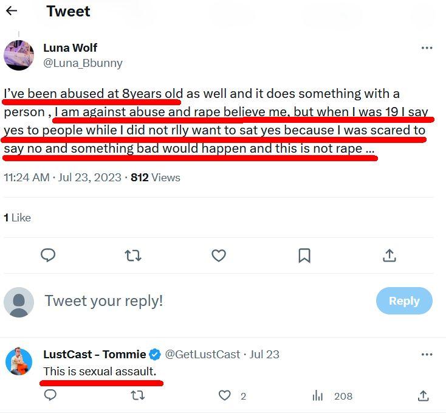This screenshot has width=446, height=413.
Task: Retweet the 'This is sexual assault.' reply
Action: pos(138,396)
